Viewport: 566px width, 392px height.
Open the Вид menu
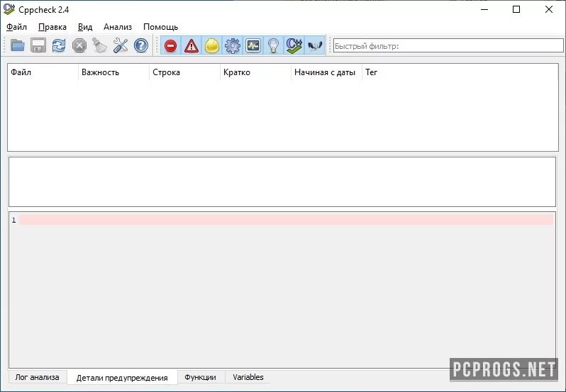coord(85,27)
